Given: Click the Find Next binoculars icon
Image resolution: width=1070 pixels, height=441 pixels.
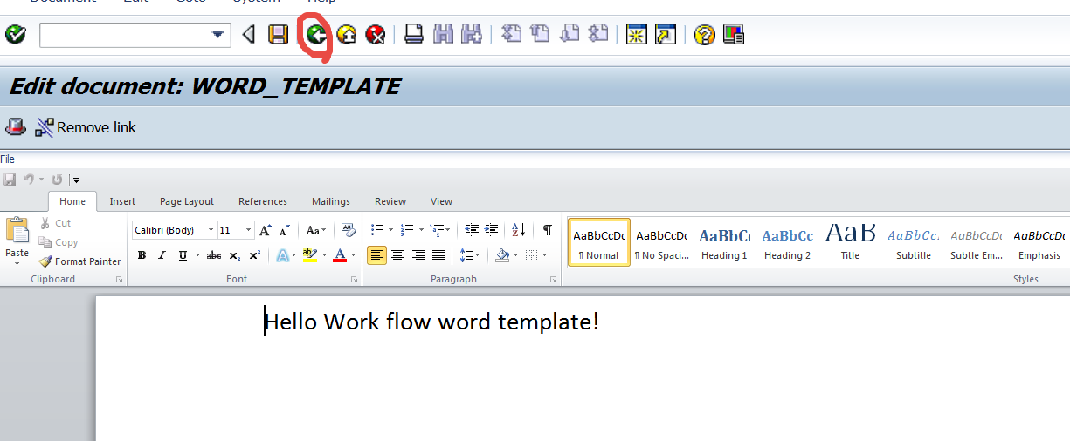Looking at the screenshot, I should [472, 35].
